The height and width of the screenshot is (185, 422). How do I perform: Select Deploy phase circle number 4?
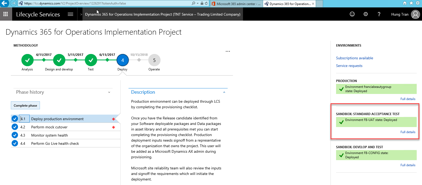[123, 60]
